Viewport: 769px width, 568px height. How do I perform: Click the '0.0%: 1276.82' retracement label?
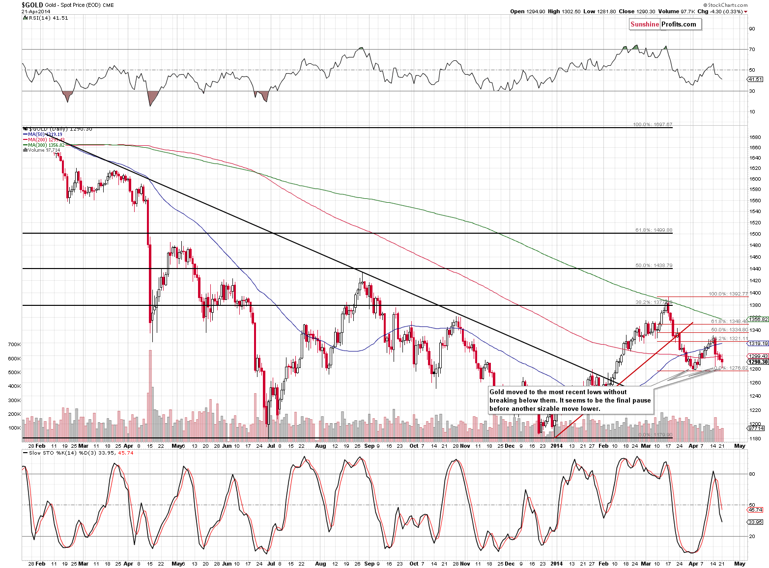(731, 368)
